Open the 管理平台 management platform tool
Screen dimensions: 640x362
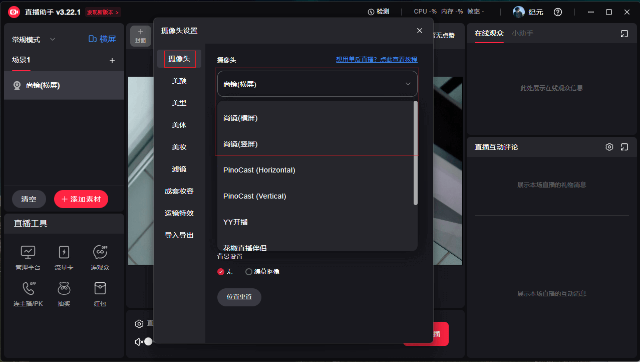click(28, 258)
